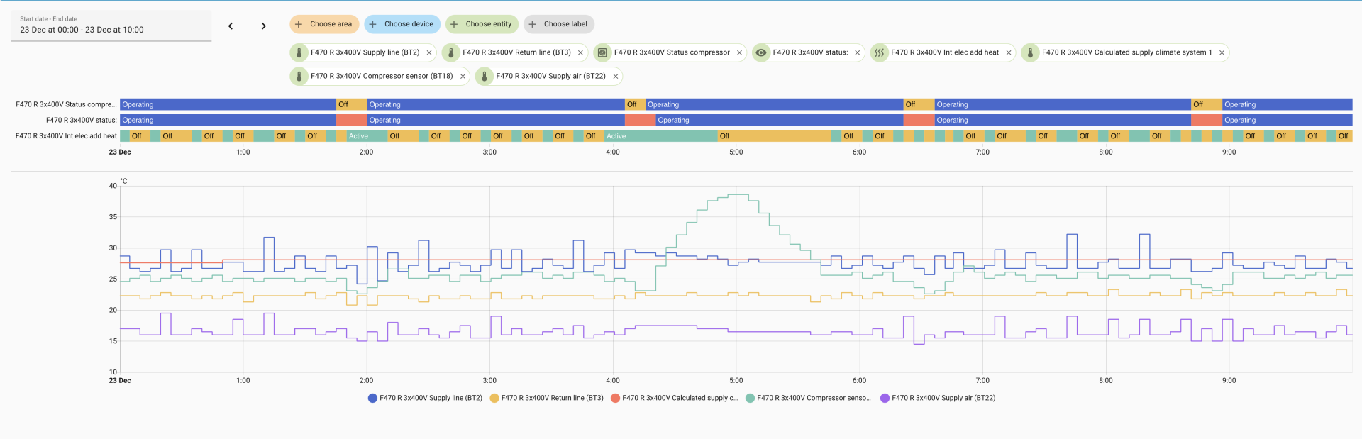The image size is (1362, 439).
Task: Remove the Return line (BT3) entity chip
Action: [580, 52]
